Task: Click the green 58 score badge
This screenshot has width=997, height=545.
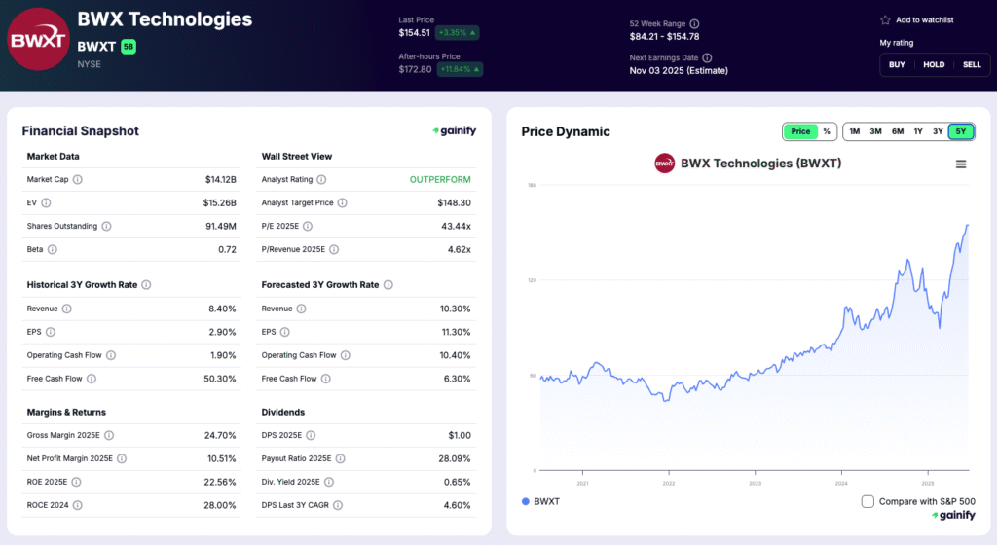Action: click(x=129, y=47)
